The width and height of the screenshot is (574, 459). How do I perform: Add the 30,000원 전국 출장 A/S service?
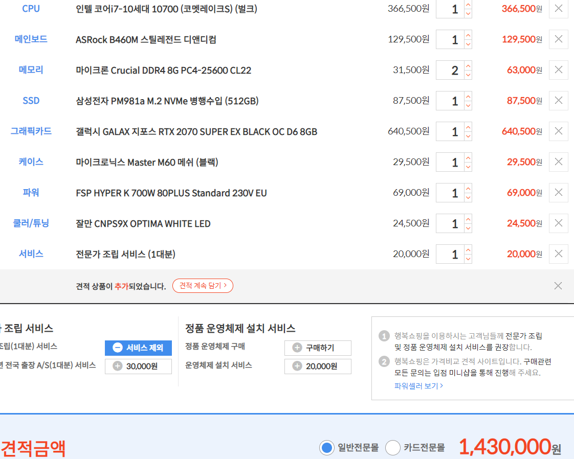pyautogui.click(x=138, y=366)
